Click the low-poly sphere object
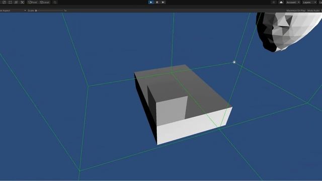Screen dimensions: 322x181 tap(287, 31)
